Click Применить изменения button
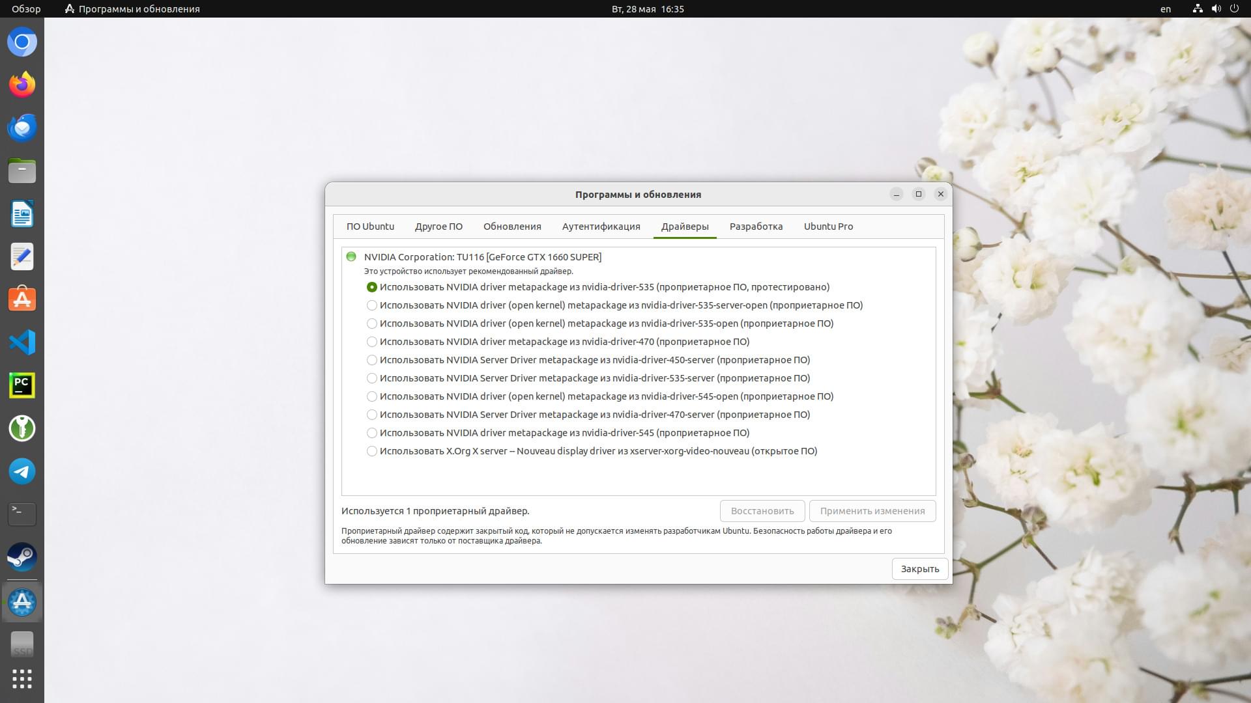Viewport: 1251px width, 703px height. [x=872, y=511]
